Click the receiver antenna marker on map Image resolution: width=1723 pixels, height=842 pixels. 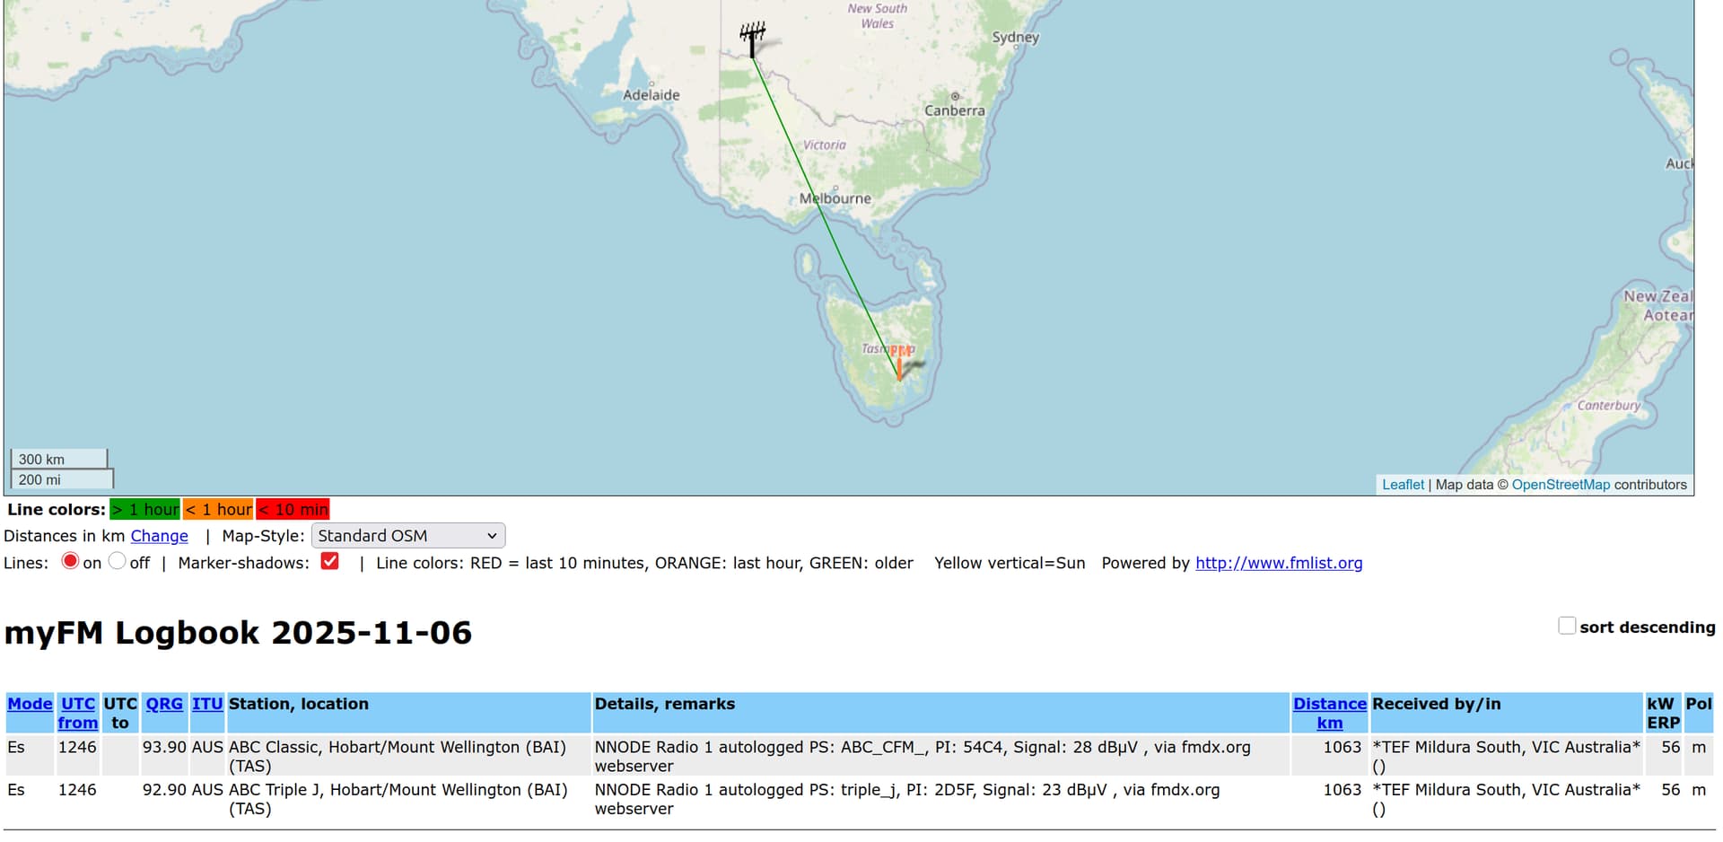coord(752,39)
